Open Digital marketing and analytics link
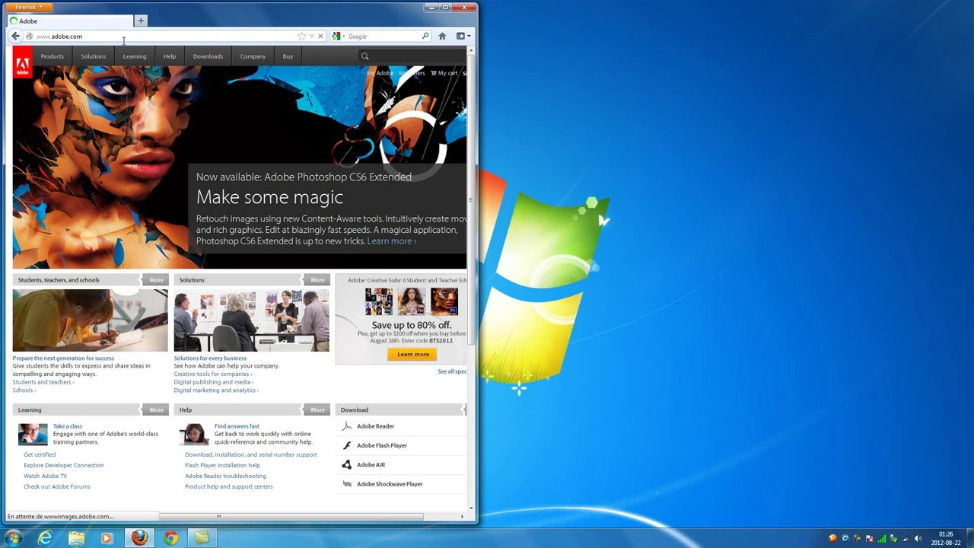974x548 pixels. point(216,390)
